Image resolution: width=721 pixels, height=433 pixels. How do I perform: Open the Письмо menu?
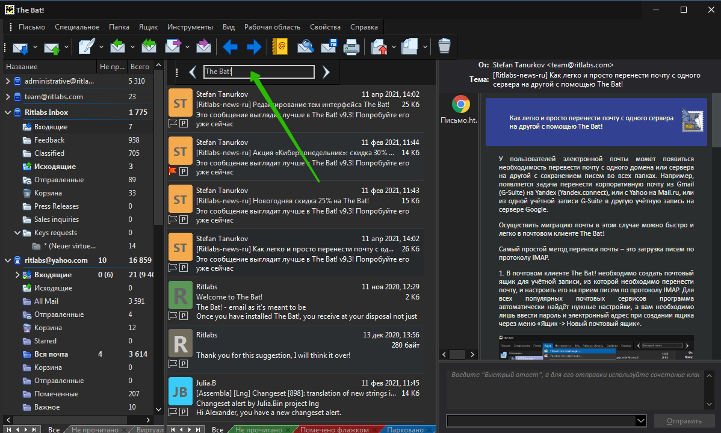pos(32,27)
